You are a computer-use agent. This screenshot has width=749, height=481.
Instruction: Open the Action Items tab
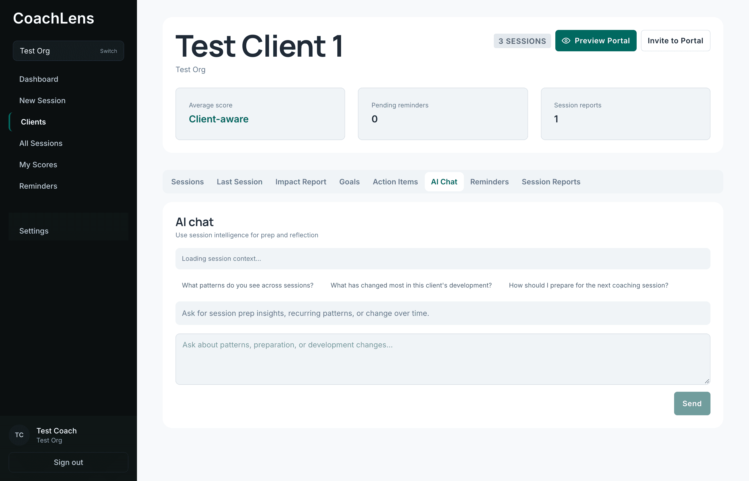[x=395, y=182]
